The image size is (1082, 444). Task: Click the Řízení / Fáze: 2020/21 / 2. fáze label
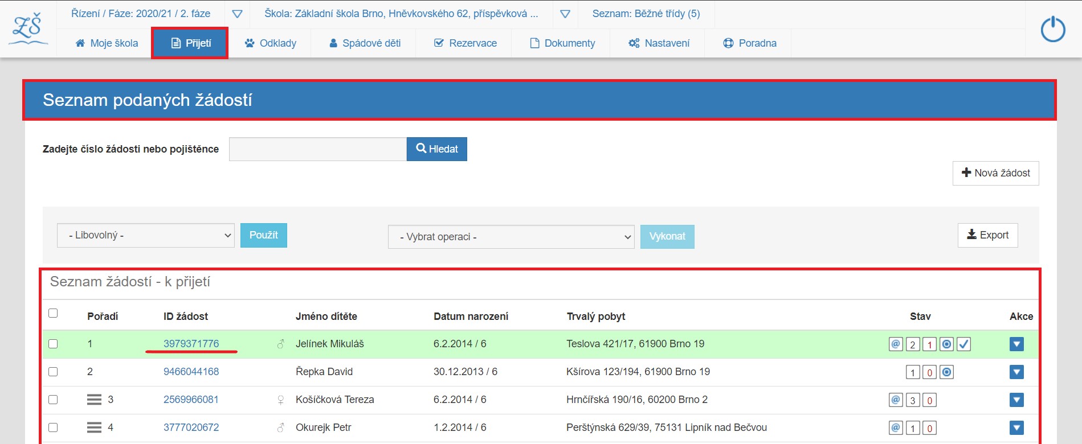[x=141, y=14]
